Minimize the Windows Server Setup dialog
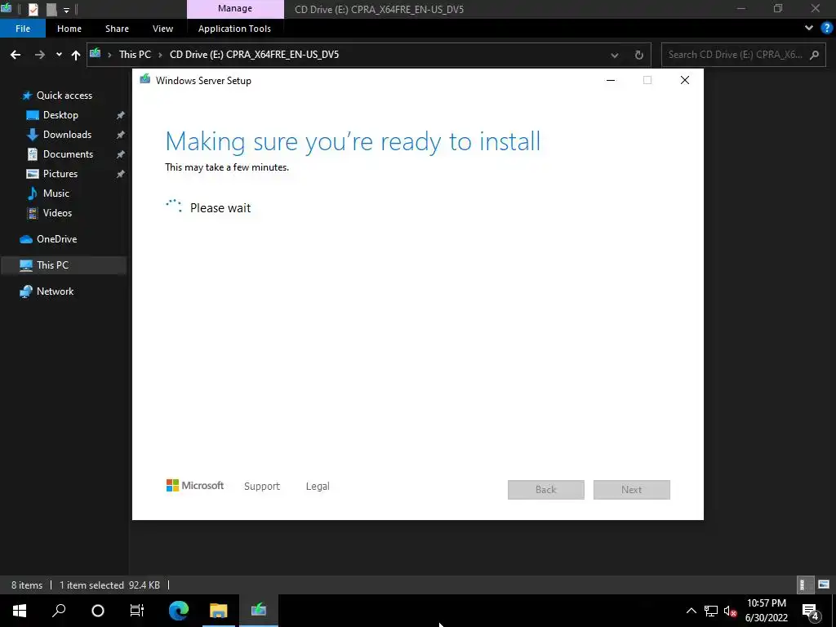The height and width of the screenshot is (627, 836). coord(611,80)
